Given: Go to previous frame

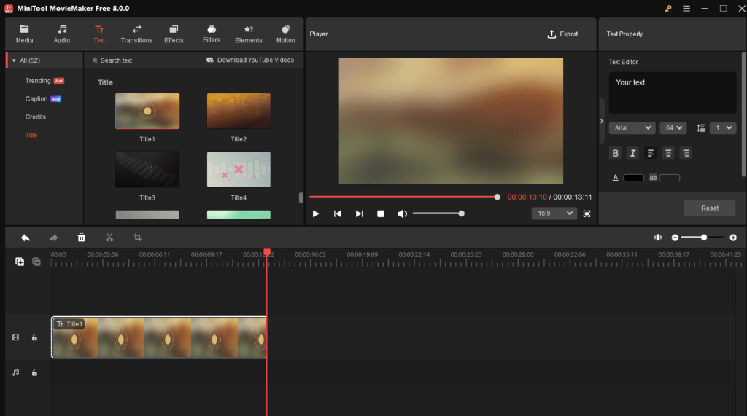Looking at the screenshot, I should (337, 213).
